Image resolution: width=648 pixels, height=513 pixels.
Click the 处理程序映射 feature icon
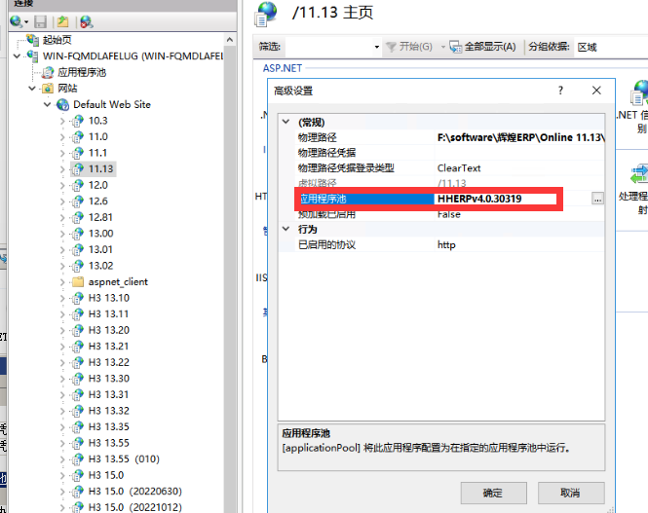click(x=640, y=175)
